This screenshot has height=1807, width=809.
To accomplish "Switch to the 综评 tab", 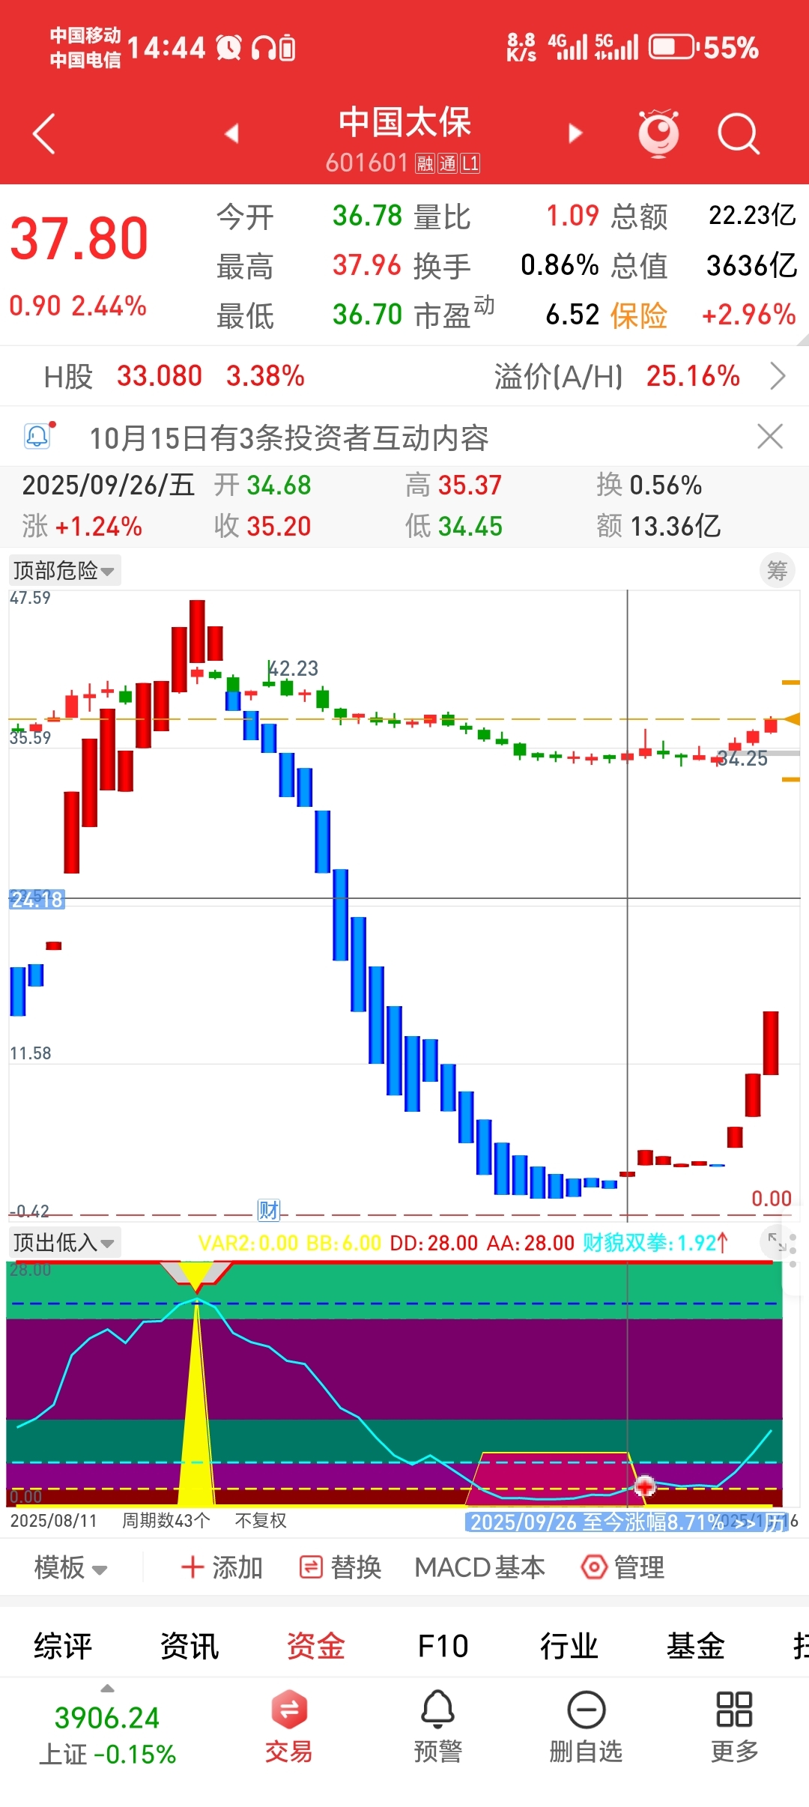I will coord(63,1647).
